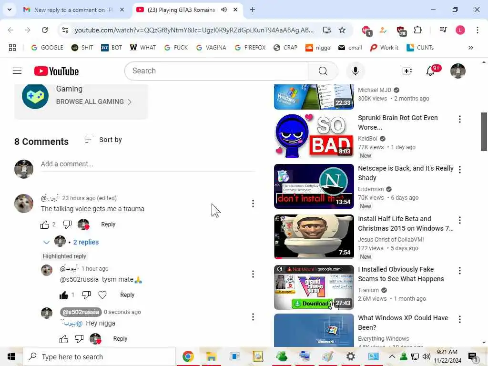
Task: Open the Windows Start menu
Action: [11, 356]
